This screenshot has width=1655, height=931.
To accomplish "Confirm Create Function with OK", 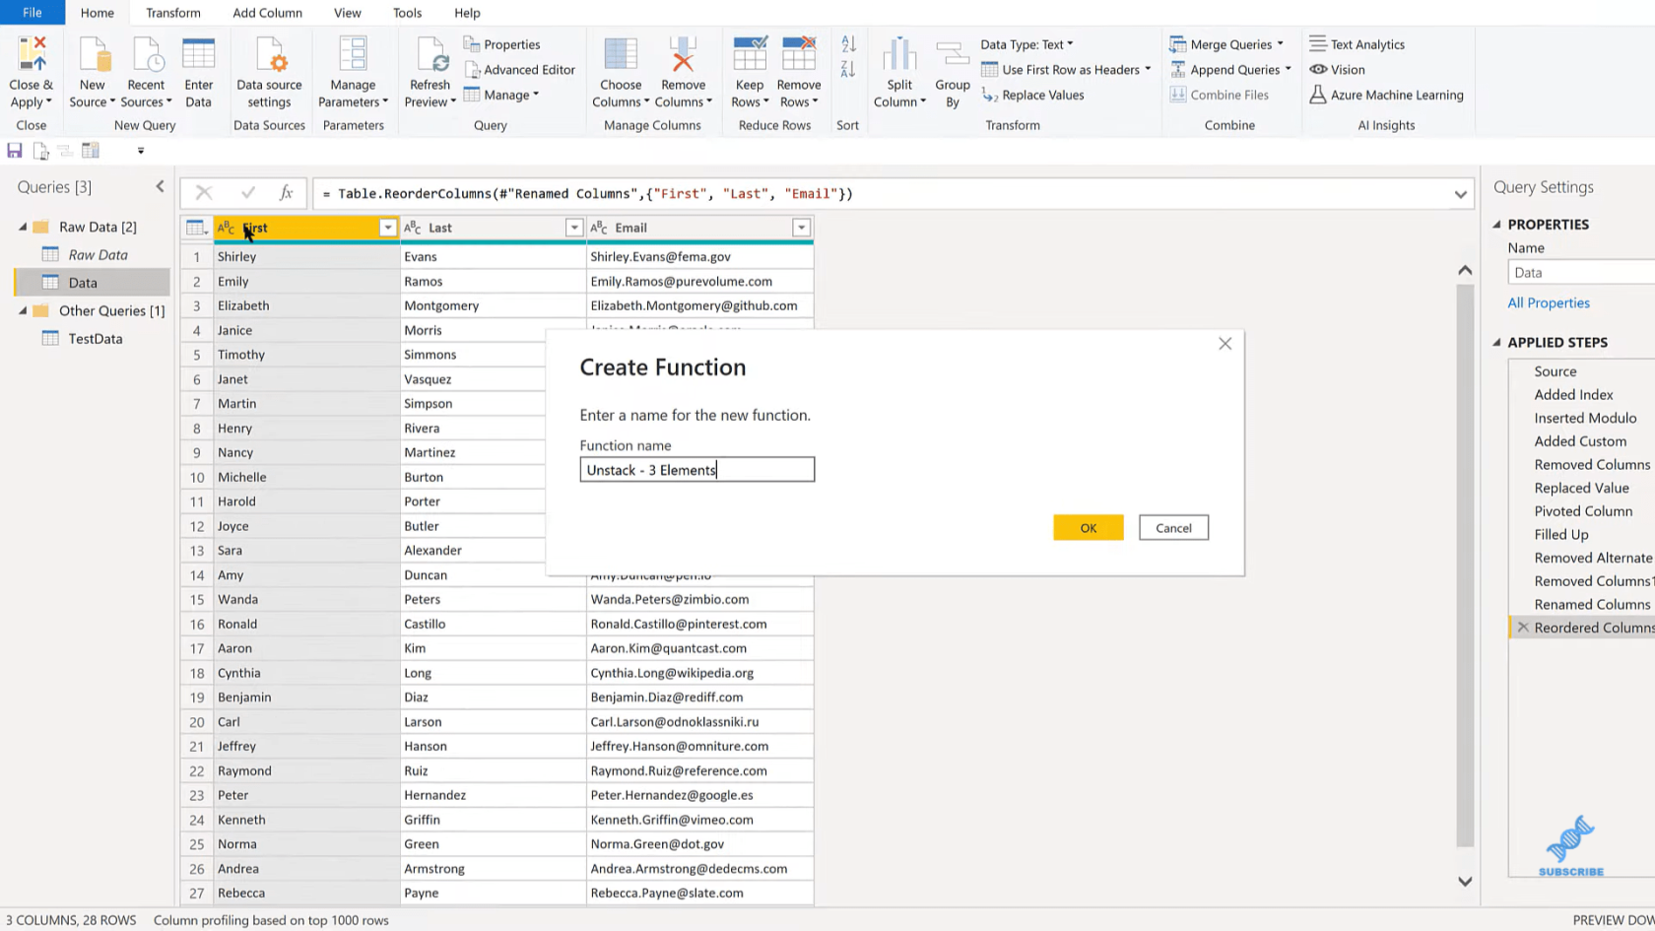I will [x=1089, y=528].
